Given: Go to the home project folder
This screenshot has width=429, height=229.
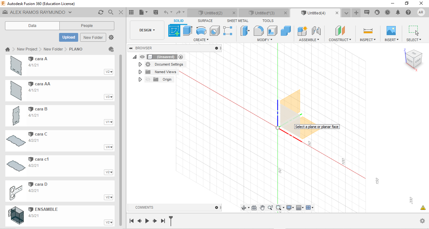Looking at the screenshot, I should [x=8, y=49].
